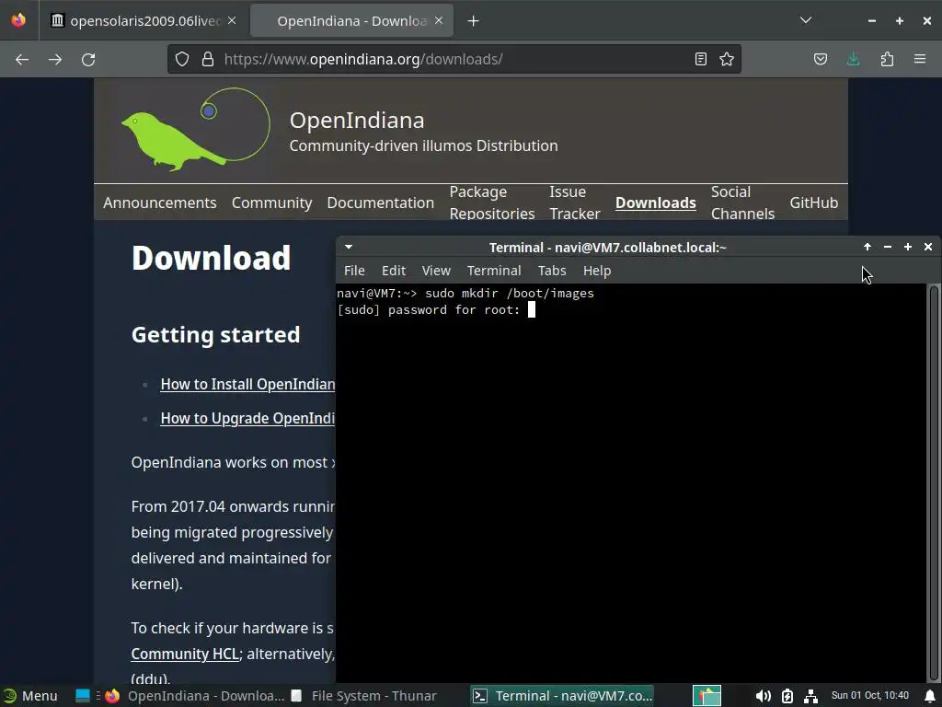Open volume control in system tray
942x707 pixels.
coord(763,696)
